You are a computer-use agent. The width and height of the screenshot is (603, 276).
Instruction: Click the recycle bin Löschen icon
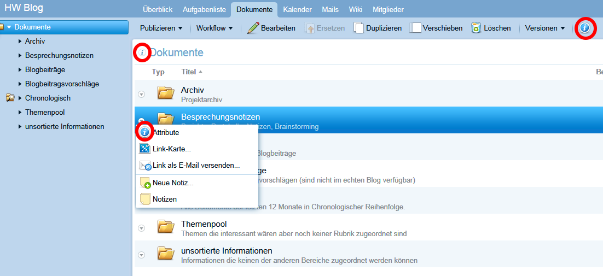476,28
